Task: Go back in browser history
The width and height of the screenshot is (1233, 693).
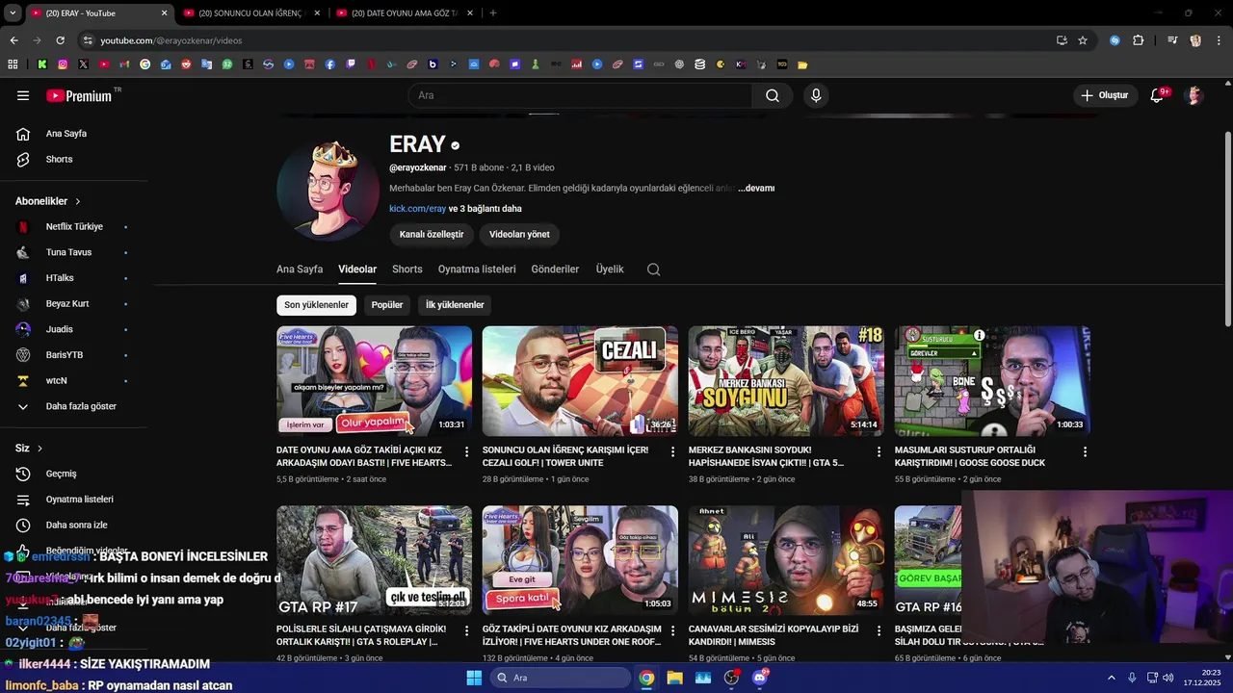Action: coord(13,40)
